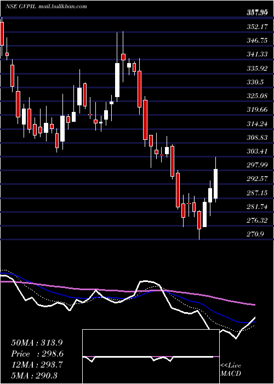This screenshot has height=384, width=274.
Task: Select the 297.99 price axis label
Action: (x=257, y=165)
